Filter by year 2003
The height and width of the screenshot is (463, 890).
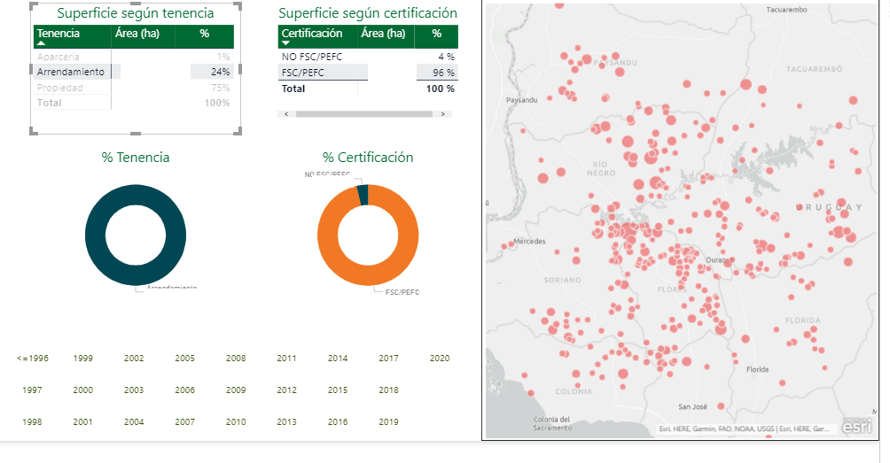pos(134,390)
